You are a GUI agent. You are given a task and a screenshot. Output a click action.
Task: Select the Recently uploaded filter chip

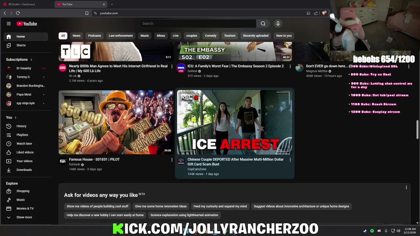click(x=256, y=36)
